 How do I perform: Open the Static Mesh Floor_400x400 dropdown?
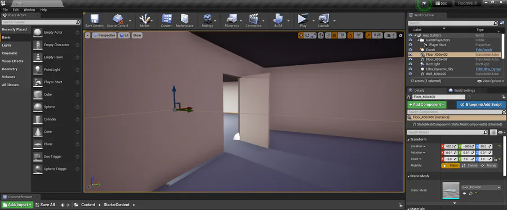pyautogui.click(x=481, y=187)
